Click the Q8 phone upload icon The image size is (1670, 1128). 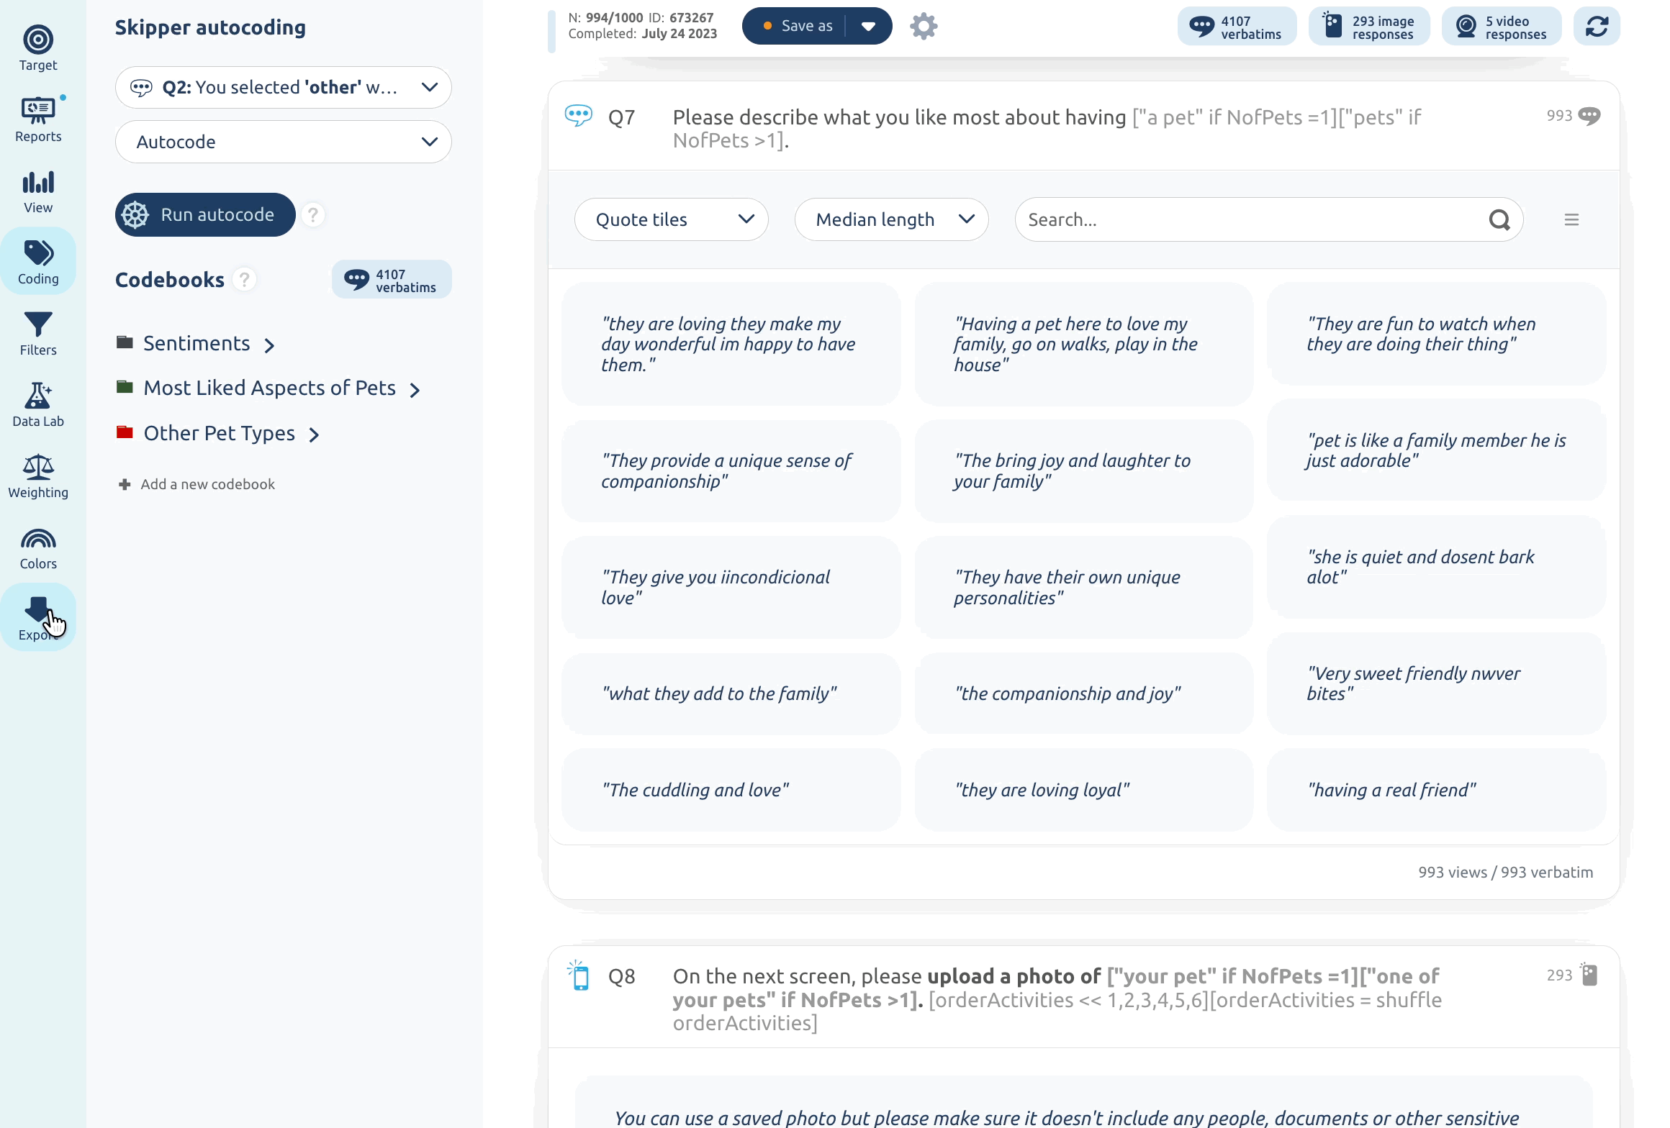pos(579,976)
